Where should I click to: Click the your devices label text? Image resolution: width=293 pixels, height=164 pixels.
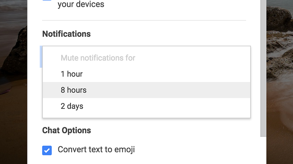[81, 4]
